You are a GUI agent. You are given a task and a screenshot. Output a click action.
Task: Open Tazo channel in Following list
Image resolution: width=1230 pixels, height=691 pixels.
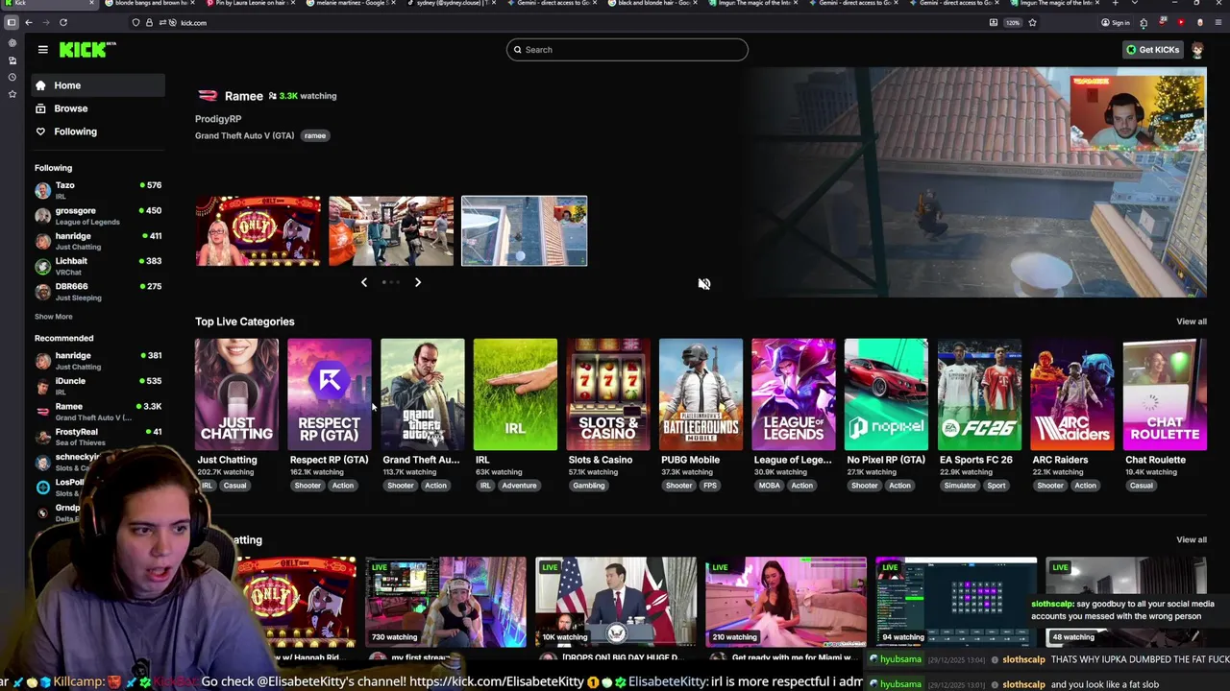tap(98, 190)
